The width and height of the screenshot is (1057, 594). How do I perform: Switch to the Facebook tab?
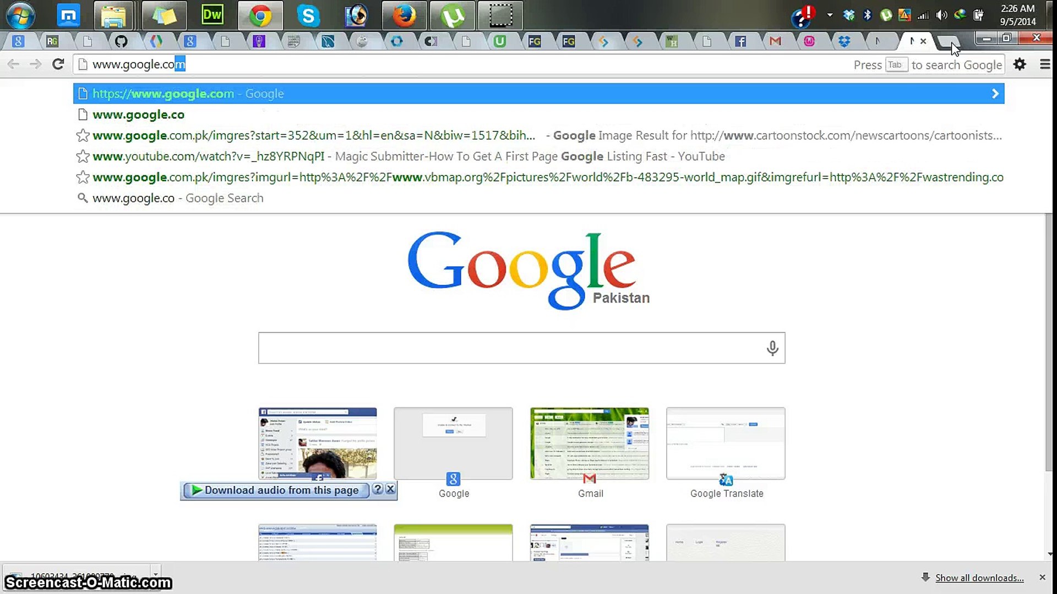[x=740, y=41]
